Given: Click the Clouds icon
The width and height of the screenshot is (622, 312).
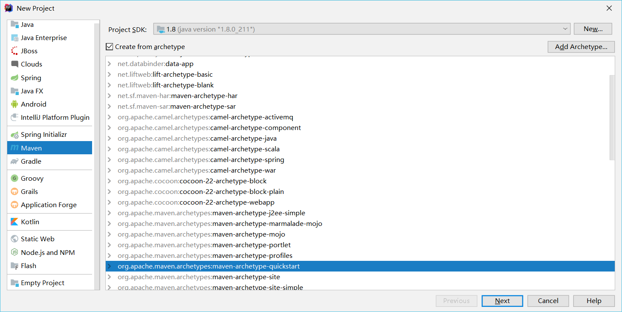Looking at the screenshot, I should [14, 64].
